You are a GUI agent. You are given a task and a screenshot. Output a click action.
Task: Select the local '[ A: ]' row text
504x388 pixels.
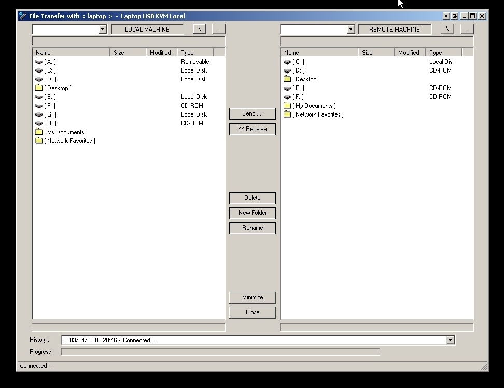click(50, 62)
